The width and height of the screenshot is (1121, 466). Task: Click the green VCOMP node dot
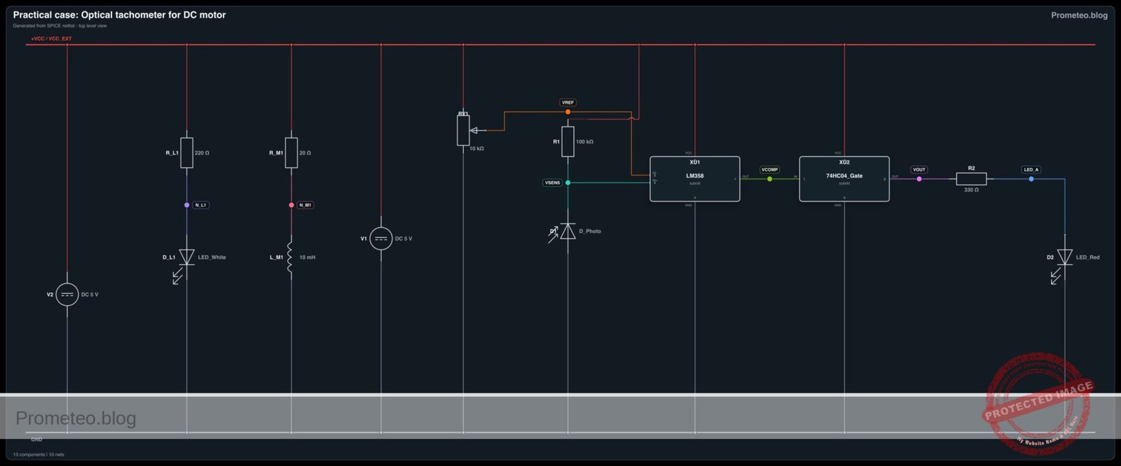[769, 179]
